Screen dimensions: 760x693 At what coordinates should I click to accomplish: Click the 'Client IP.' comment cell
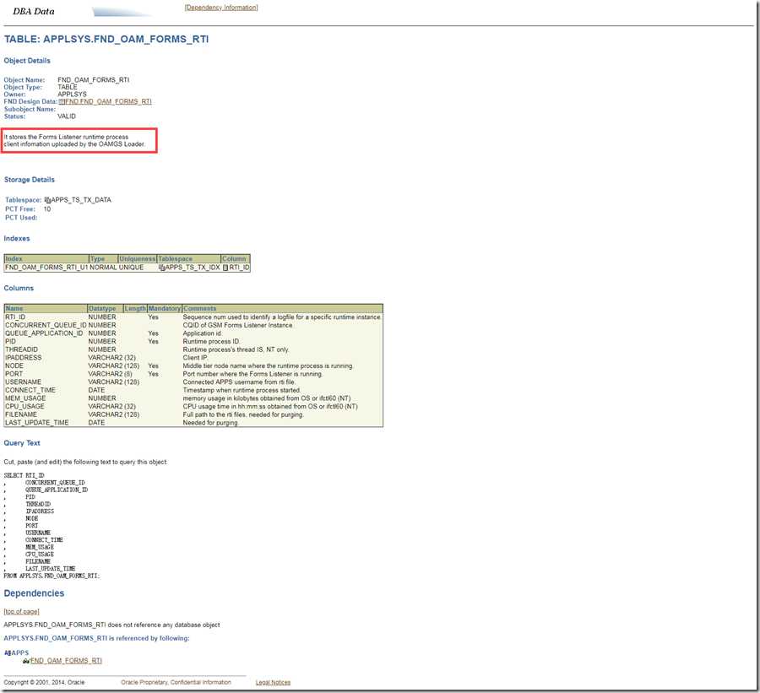[195, 358]
